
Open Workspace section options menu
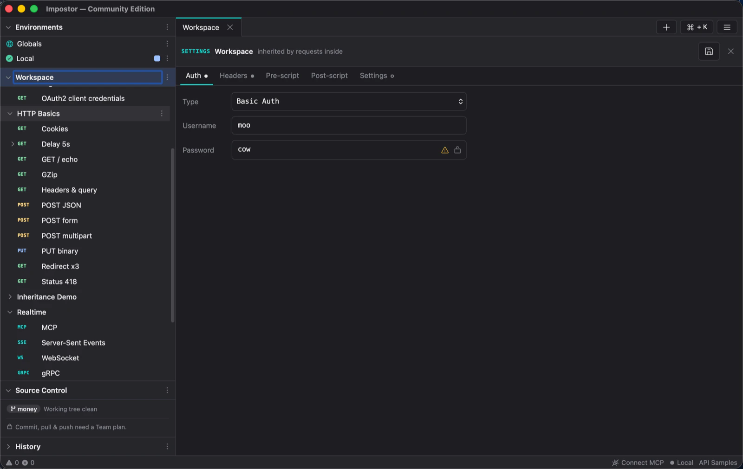pyautogui.click(x=167, y=77)
